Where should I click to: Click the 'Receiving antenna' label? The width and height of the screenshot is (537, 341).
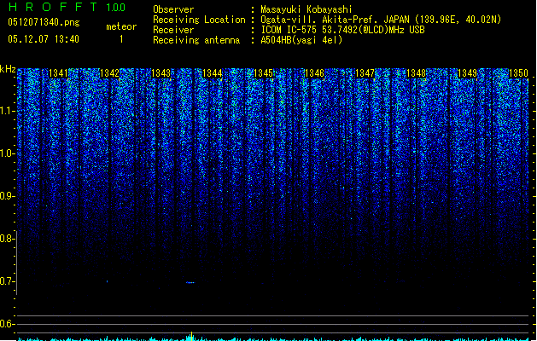(x=196, y=40)
